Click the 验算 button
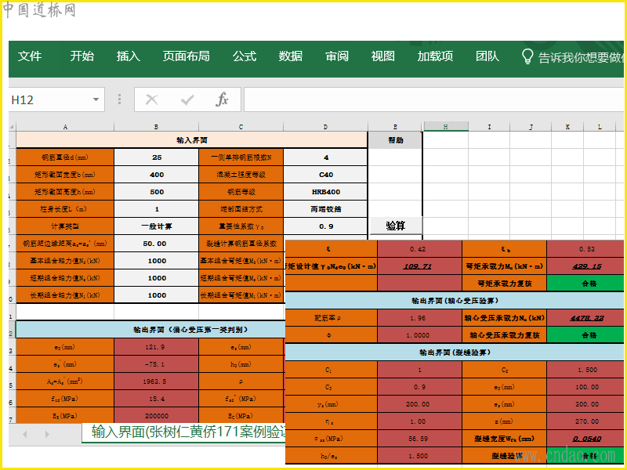The width and height of the screenshot is (627, 470). coord(396,226)
